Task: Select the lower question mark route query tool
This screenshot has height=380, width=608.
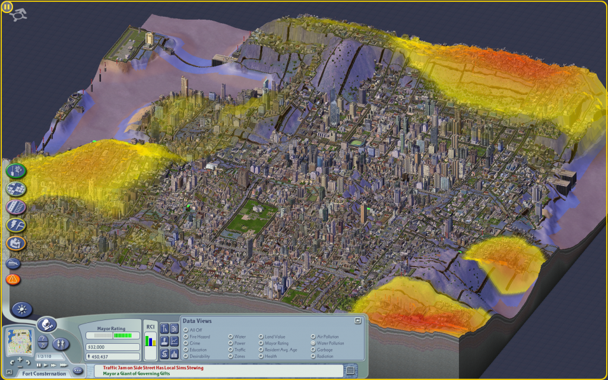Action: [43, 346]
